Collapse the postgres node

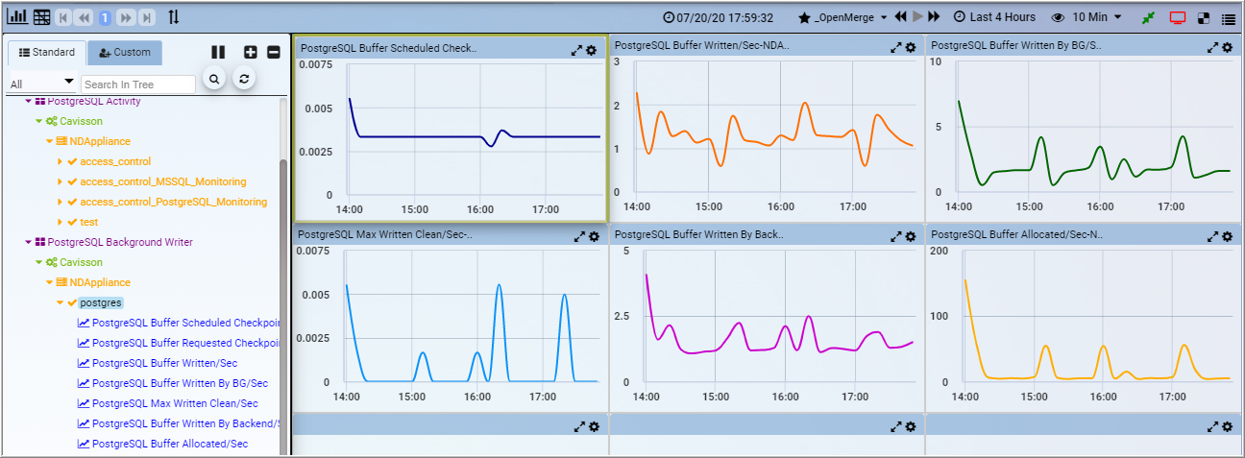(x=60, y=302)
